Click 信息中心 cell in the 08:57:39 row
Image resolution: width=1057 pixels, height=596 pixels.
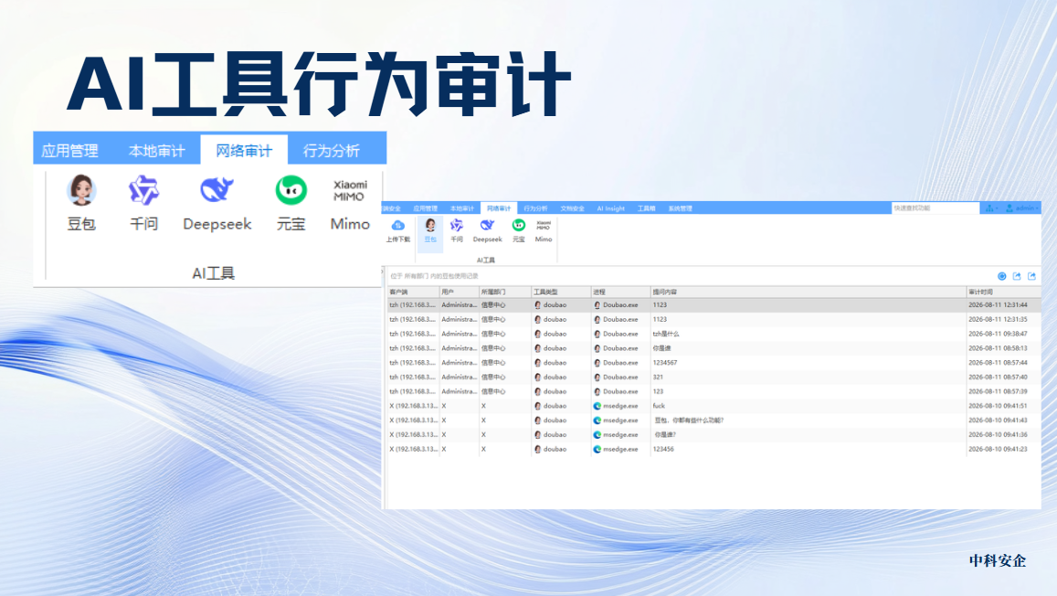tap(493, 392)
